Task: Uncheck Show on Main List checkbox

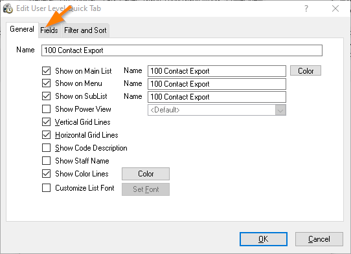Action: click(x=47, y=71)
